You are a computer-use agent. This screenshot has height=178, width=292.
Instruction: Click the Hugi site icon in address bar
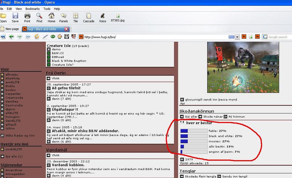(81, 37)
